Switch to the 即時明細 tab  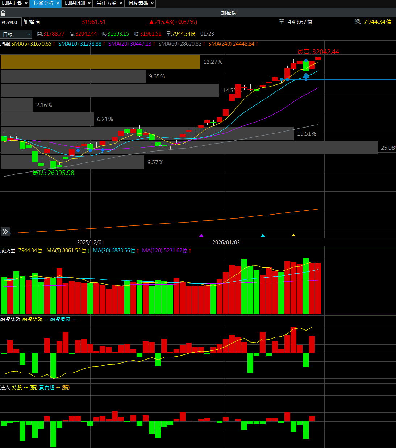pos(75,3)
